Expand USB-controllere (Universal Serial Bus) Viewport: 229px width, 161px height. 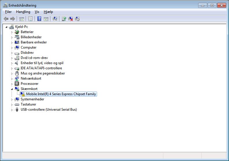12,110
